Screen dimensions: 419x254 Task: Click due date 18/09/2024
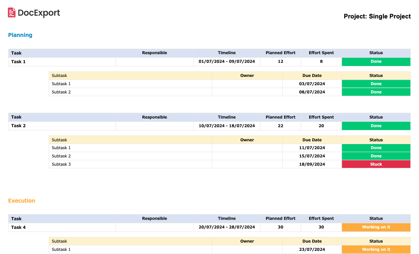[312, 164]
